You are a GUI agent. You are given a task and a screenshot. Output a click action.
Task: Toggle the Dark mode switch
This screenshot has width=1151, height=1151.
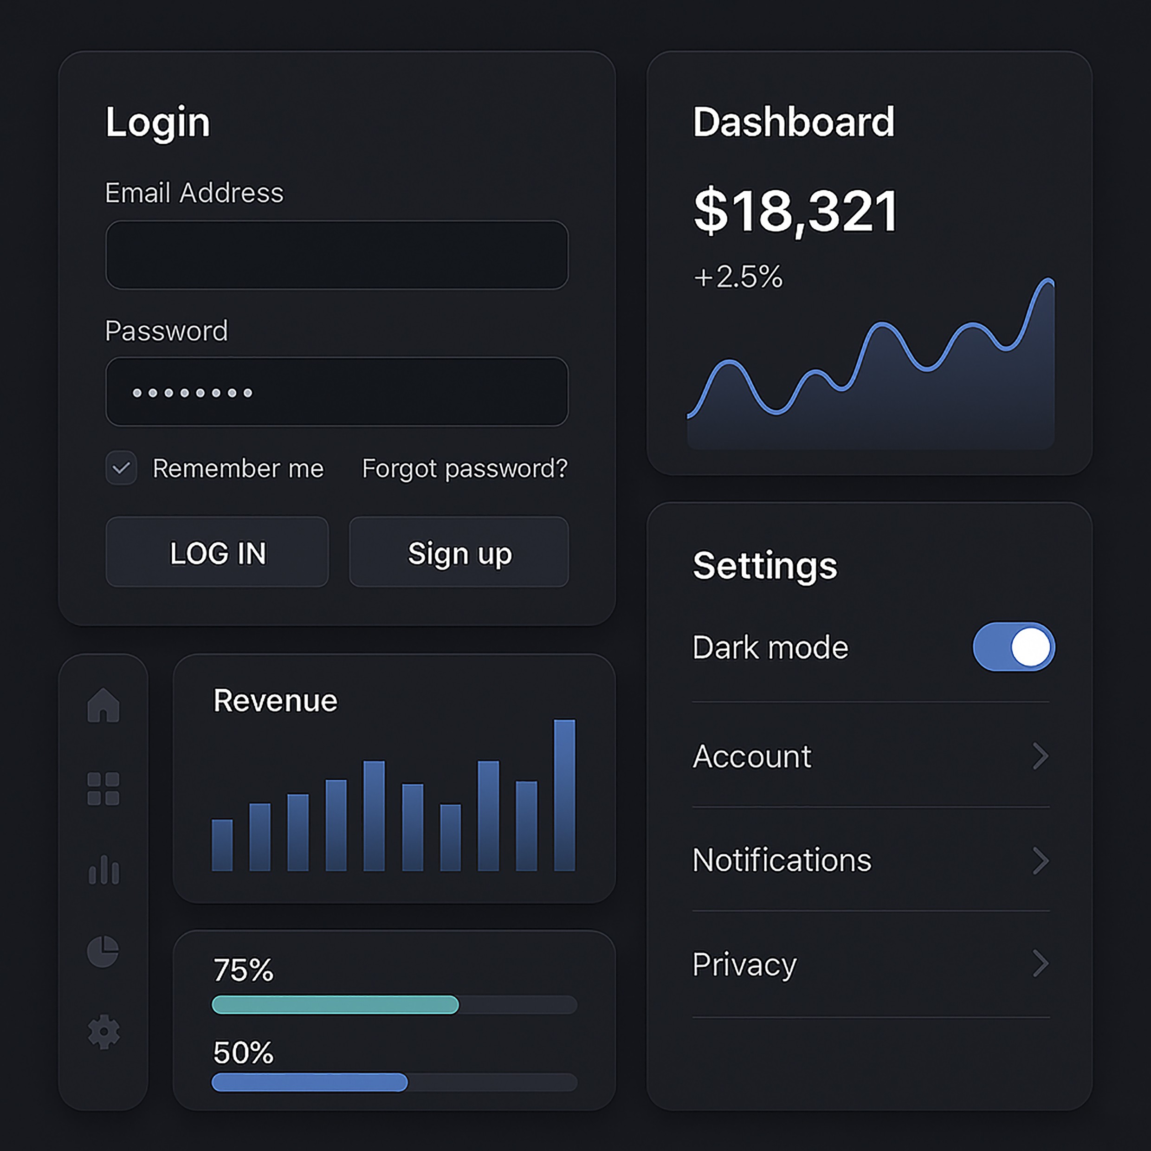point(1013,647)
